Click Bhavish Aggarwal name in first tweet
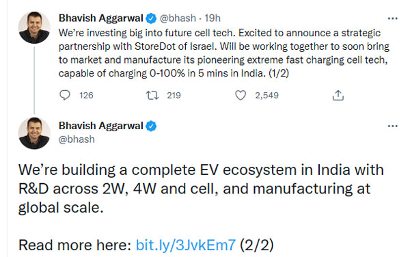Image resolution: width=410 pixels, height=257 pixels. point(101,18)
